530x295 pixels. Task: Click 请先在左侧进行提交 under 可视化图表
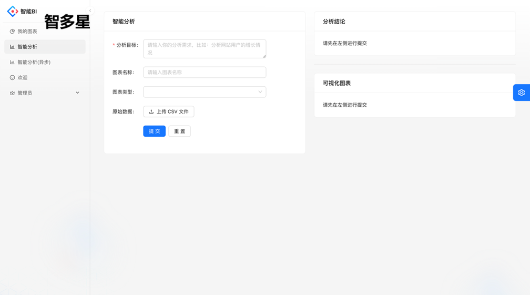coord(345,105)
